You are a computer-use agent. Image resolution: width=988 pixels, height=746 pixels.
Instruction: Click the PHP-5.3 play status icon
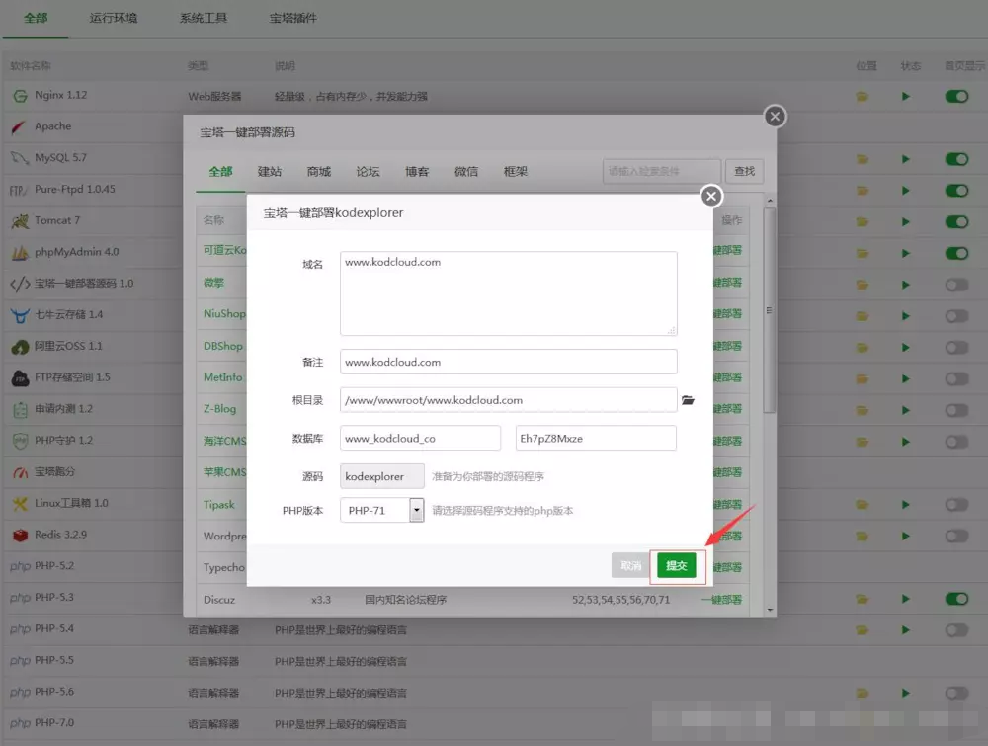905,599
